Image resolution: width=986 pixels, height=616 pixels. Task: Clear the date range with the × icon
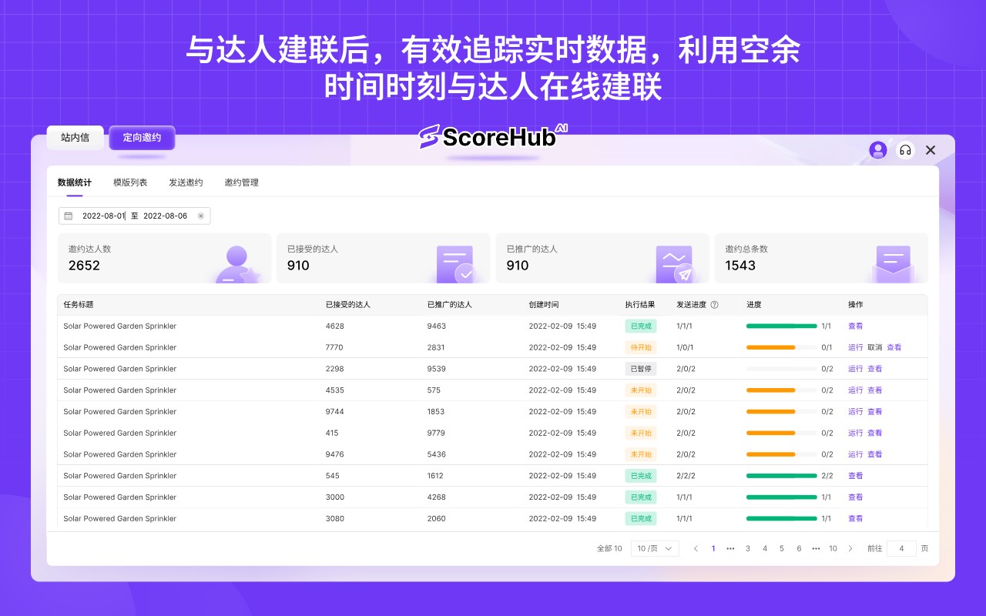coord(201,216)
